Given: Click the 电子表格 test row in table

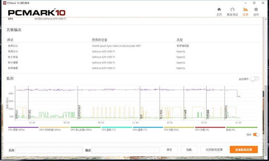Looking at the screenshot, I should 13,57.
